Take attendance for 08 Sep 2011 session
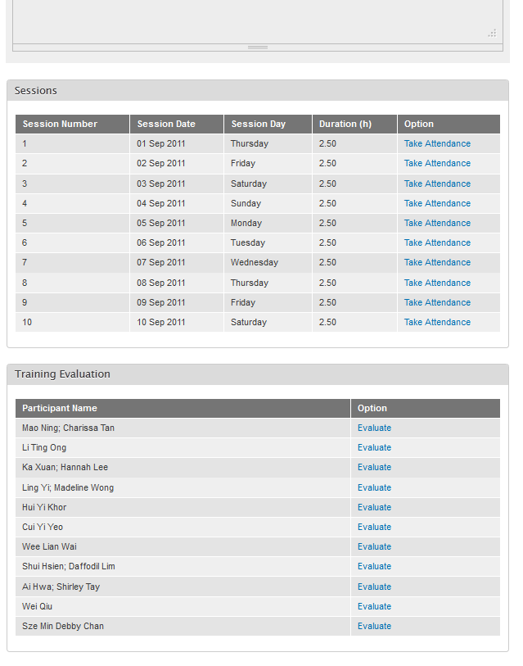Image resolution: width=523 pixels, height=666 pixels. pyautogui.click(x=437, y=283)
